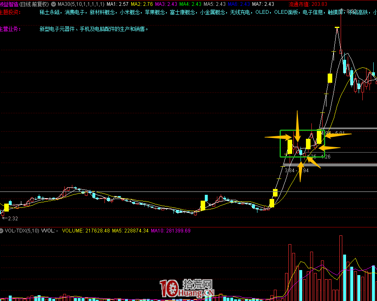Click the 小米概念 concept
The height and width of the screenshot is (301, 377).
tap(130, 12)
